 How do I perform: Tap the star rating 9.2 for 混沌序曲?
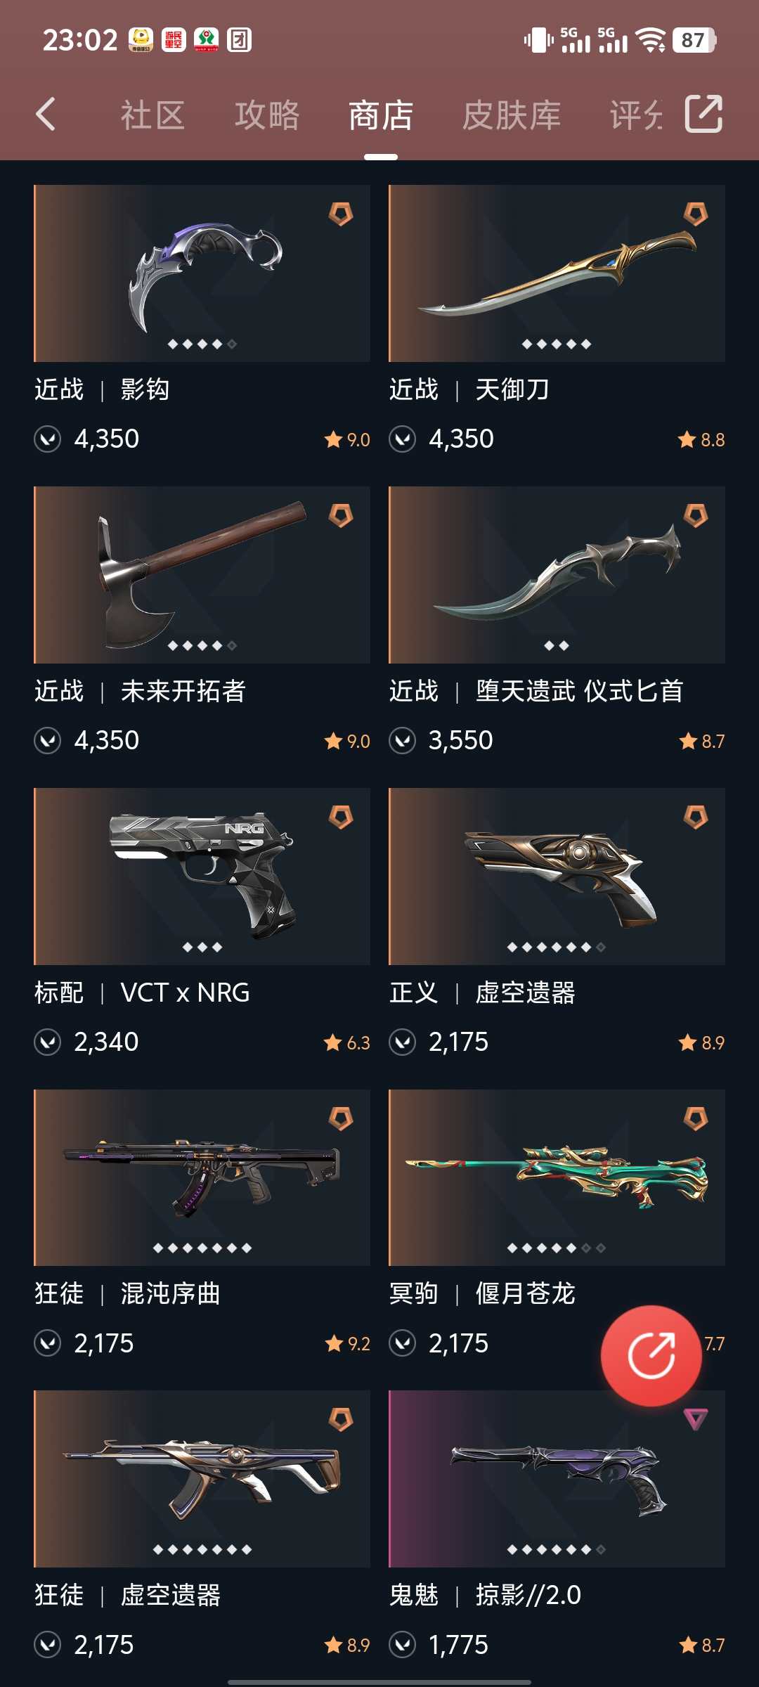[347, 1344]
